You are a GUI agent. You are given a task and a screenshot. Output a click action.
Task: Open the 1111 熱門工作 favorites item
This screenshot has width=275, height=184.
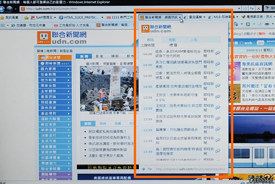click(x=120, y=17)
